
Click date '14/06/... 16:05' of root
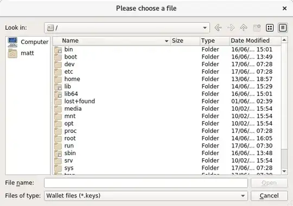pyautogui.click(x=252, y=138)
